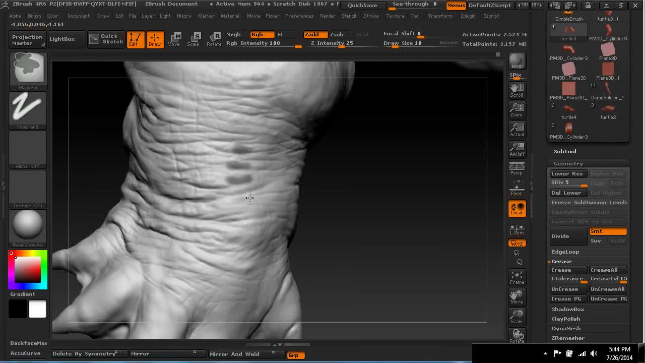The height and width of the screenshot is (363, 645).
Task: Open the BasicMaterial sphere selector
Action: click(x=28, y=227)
